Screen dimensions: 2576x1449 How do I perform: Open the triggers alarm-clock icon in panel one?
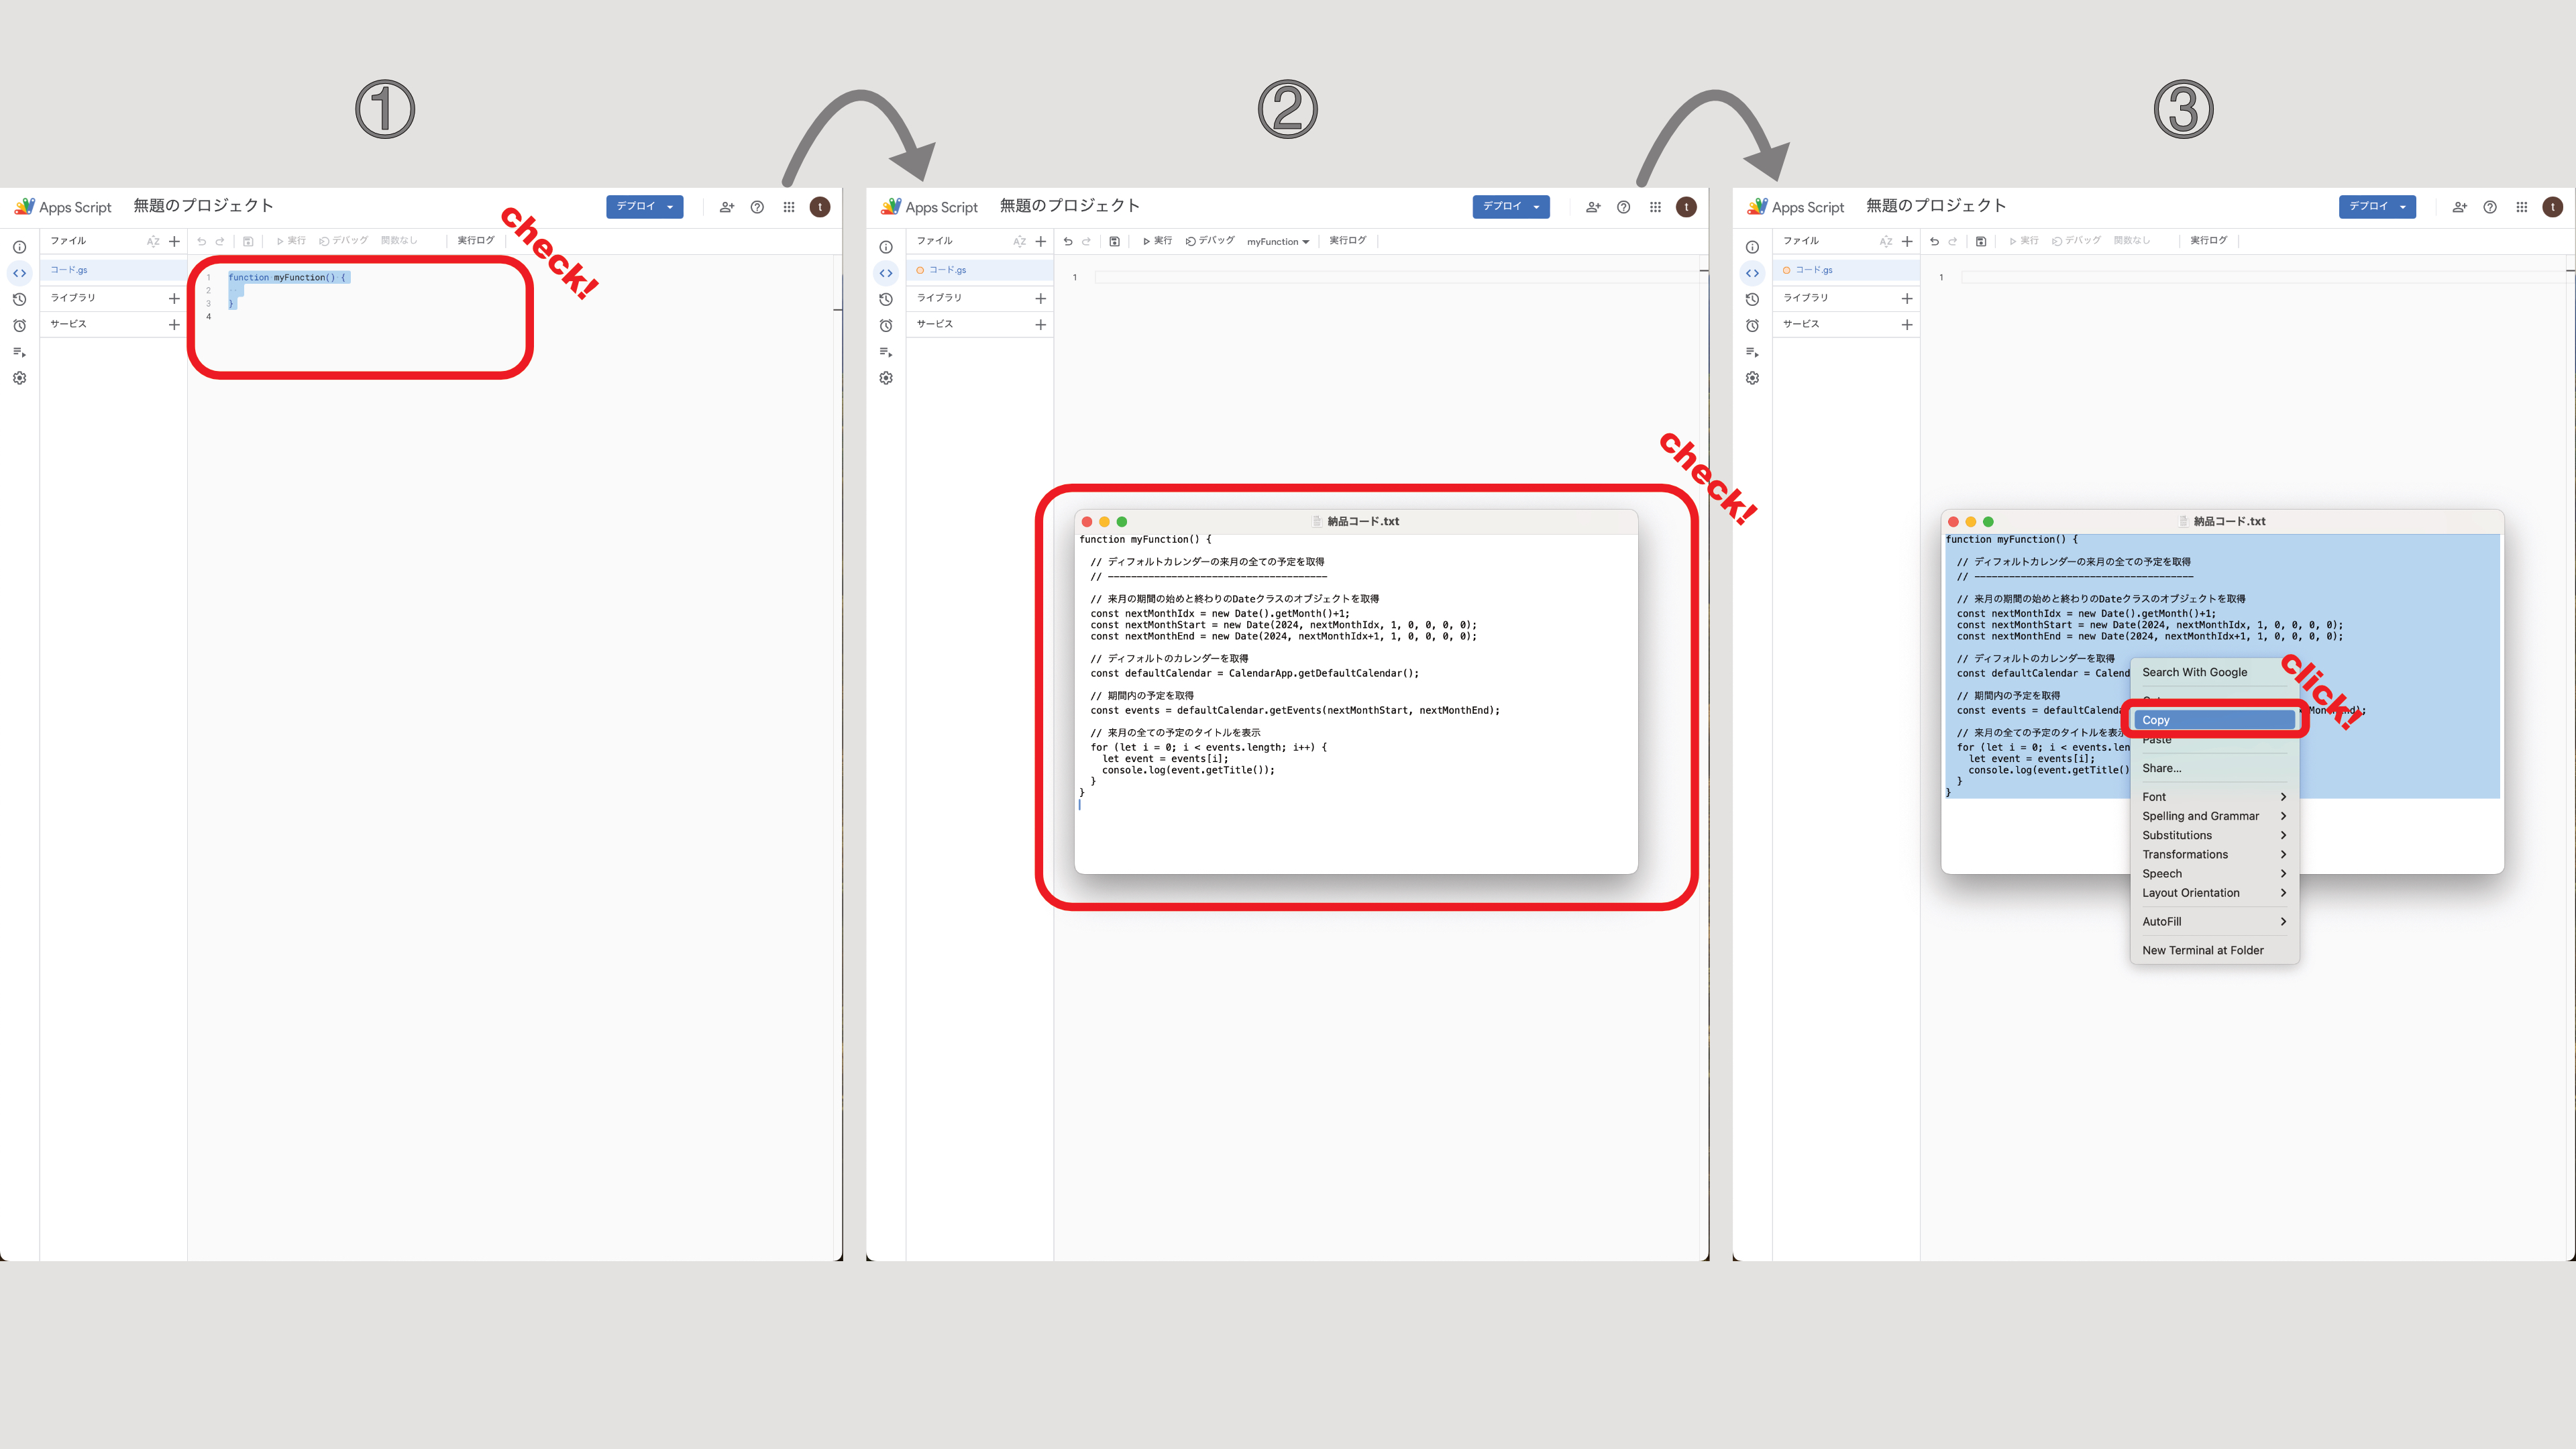(19, 325)
